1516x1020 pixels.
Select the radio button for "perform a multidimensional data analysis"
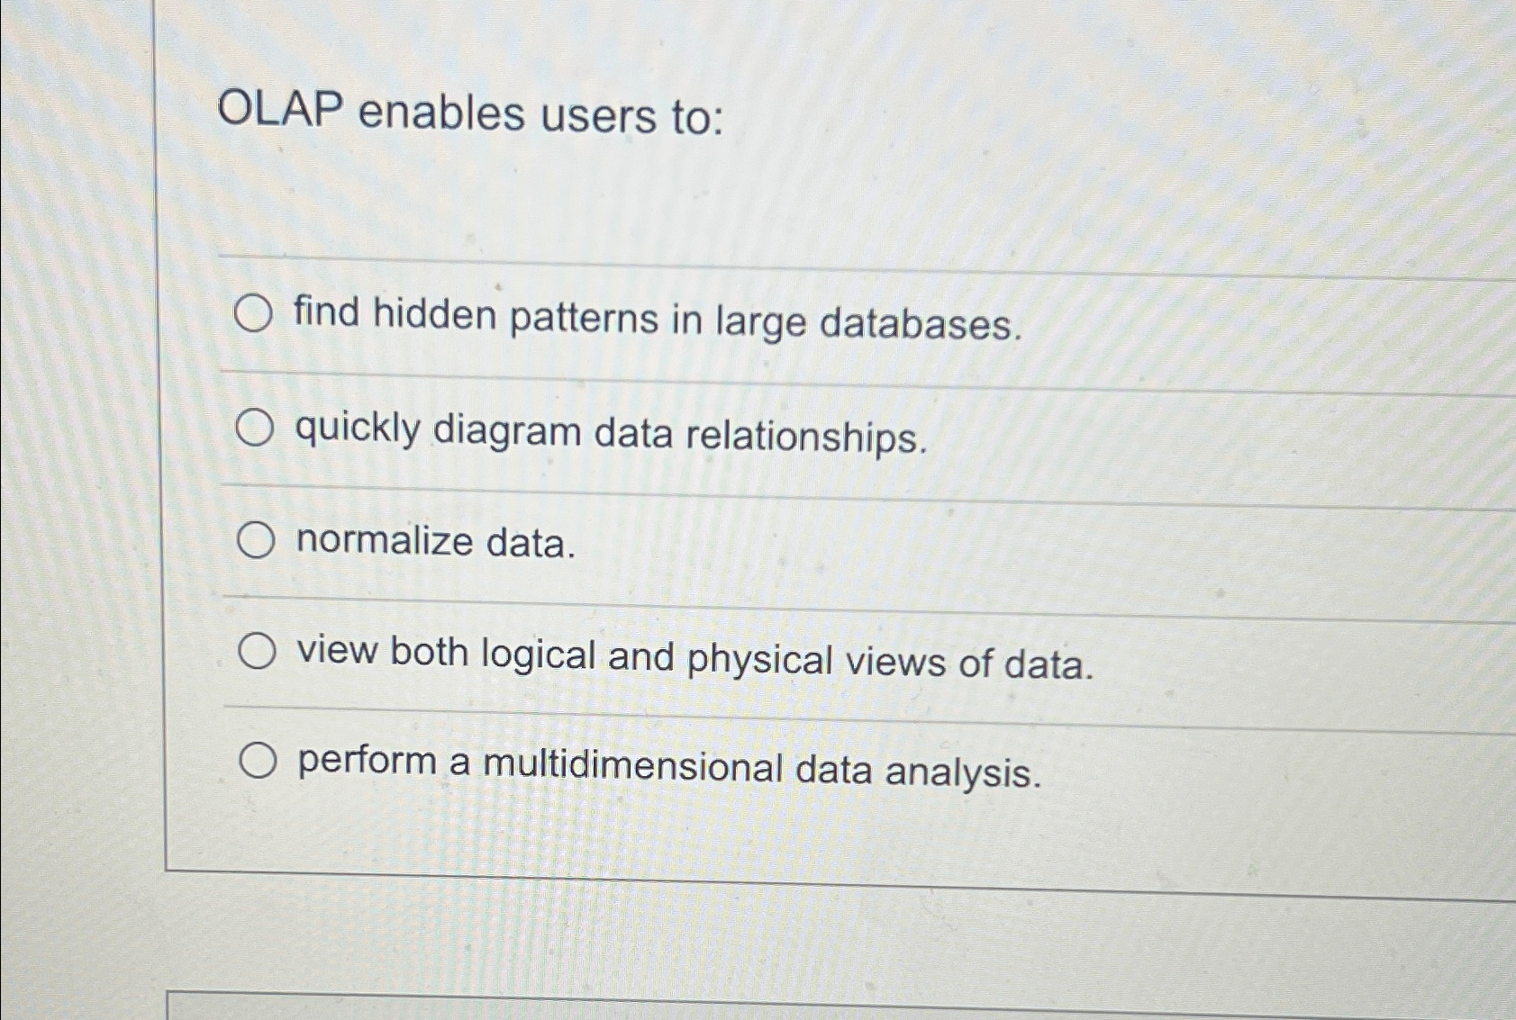tap(259, 761)
